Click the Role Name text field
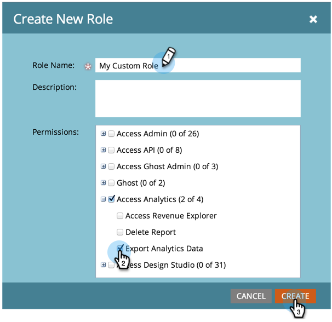Image resolution: width=332 pixels, height=322 pixels. (198, 65)
